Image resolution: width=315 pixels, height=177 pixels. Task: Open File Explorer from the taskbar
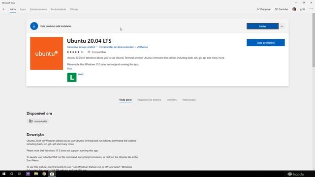(x=36, y=174)
